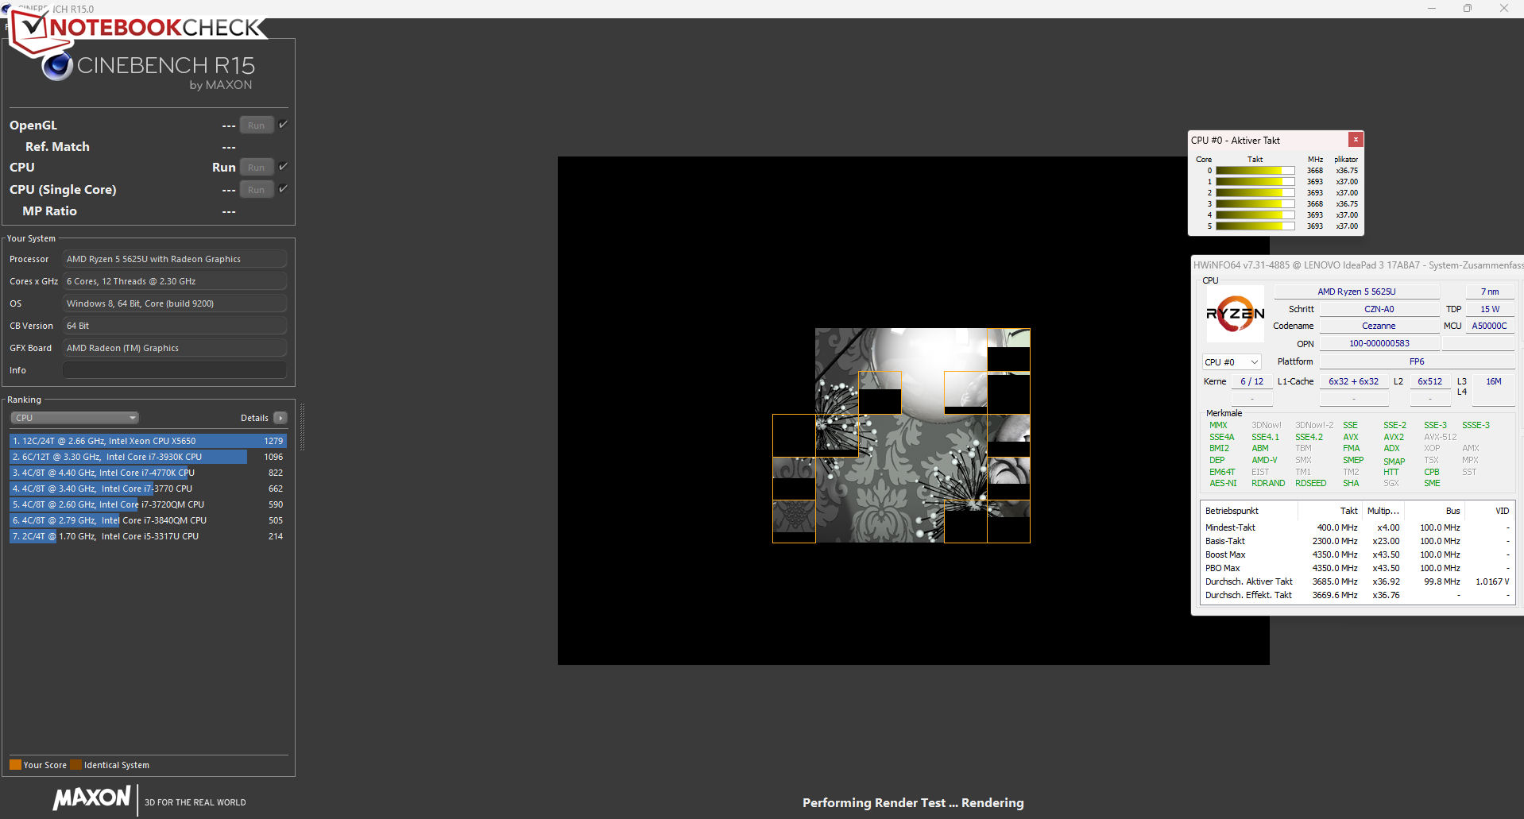Screen dimensions: 1524x819
Task: Expand the ranking Details arrow
Action: click(x=280, y=418)
